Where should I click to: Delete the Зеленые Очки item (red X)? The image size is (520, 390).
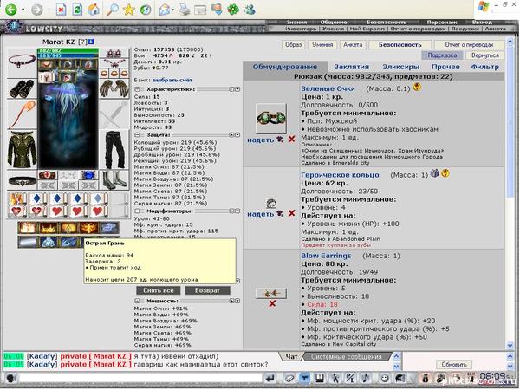[x=291, y=140]
